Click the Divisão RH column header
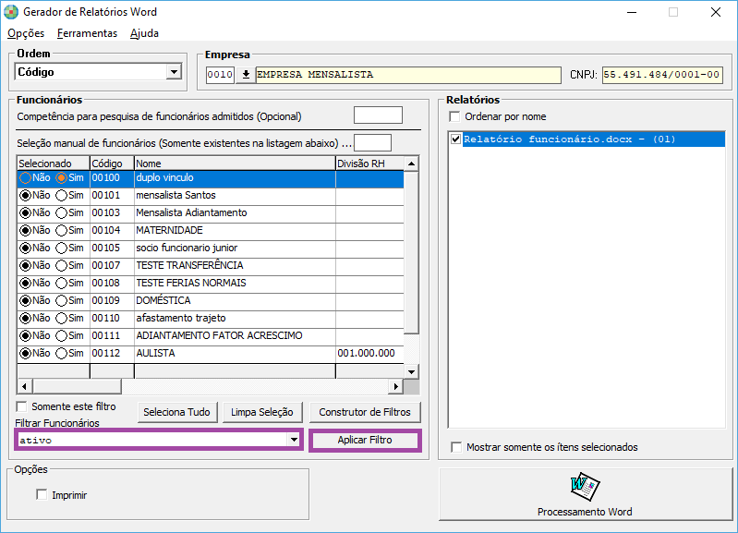 tap(369, 164)
